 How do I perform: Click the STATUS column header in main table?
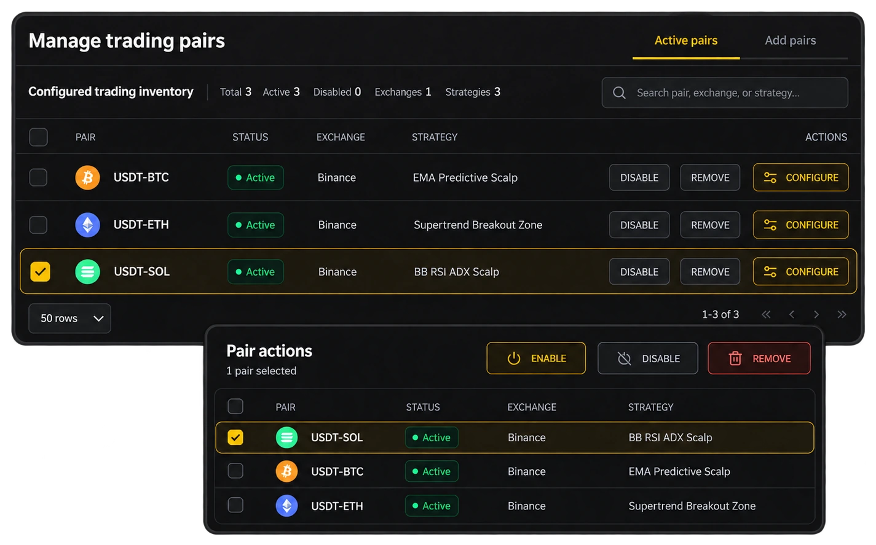[250, 137]
